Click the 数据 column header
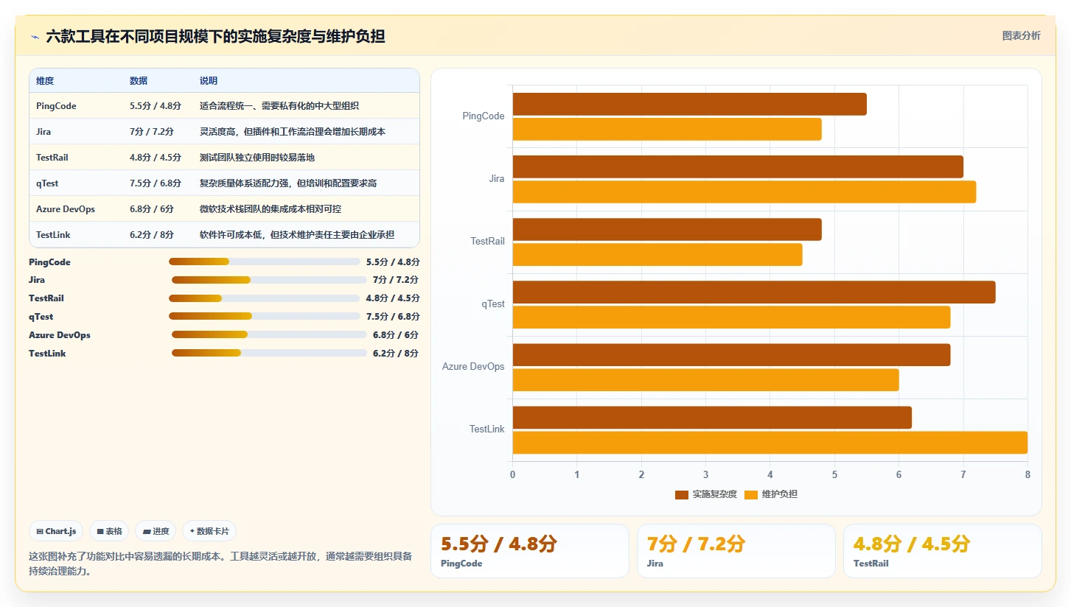1071x607 pixels. (139, 81)
